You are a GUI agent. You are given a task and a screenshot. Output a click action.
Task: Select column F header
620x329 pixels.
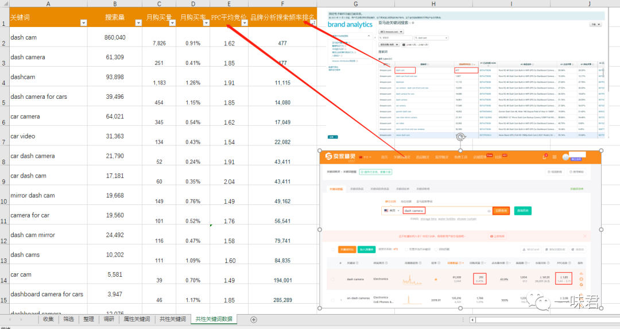(282, 3)
